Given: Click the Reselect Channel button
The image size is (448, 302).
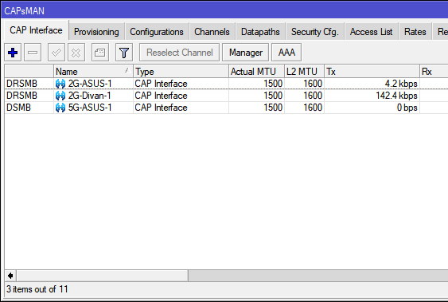Looking at the screenshot, I should pyautogui.click(x=179, y=53).
